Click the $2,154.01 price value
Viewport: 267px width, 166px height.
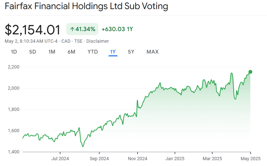(33, 30)
